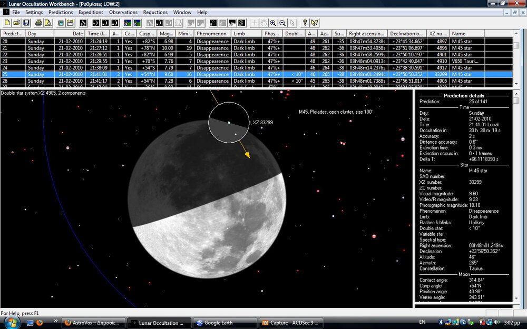Open a file with the folder icon
This screenshot has width=527, height=329.
point(16,23)
